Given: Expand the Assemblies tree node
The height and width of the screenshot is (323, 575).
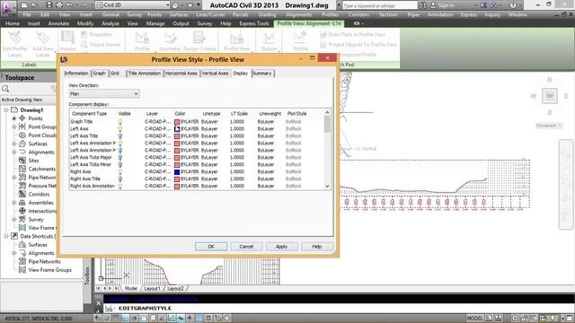Looking at the screenshot, I should click(14, 203).
